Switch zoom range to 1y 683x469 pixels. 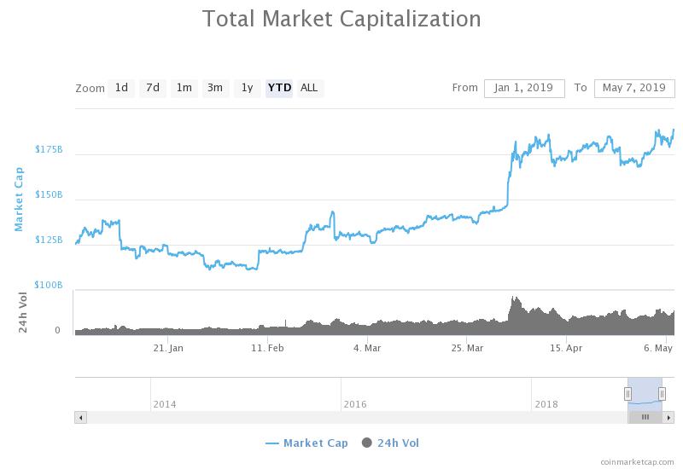247,88
